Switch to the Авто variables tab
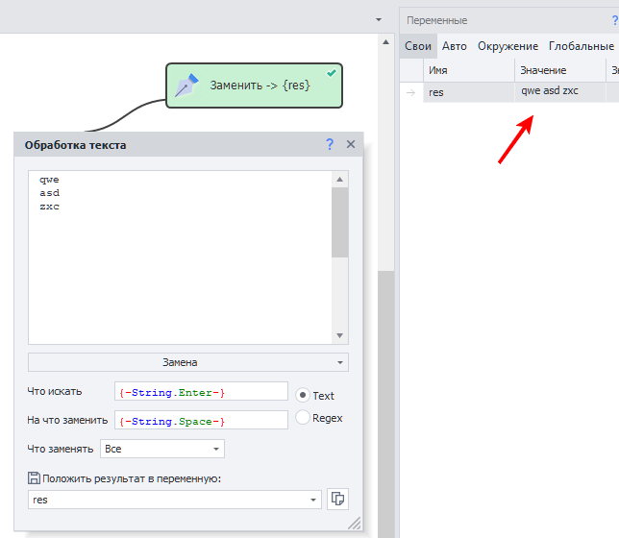The width and height of the screenshot is (619, 538). (x=454, y=45)
